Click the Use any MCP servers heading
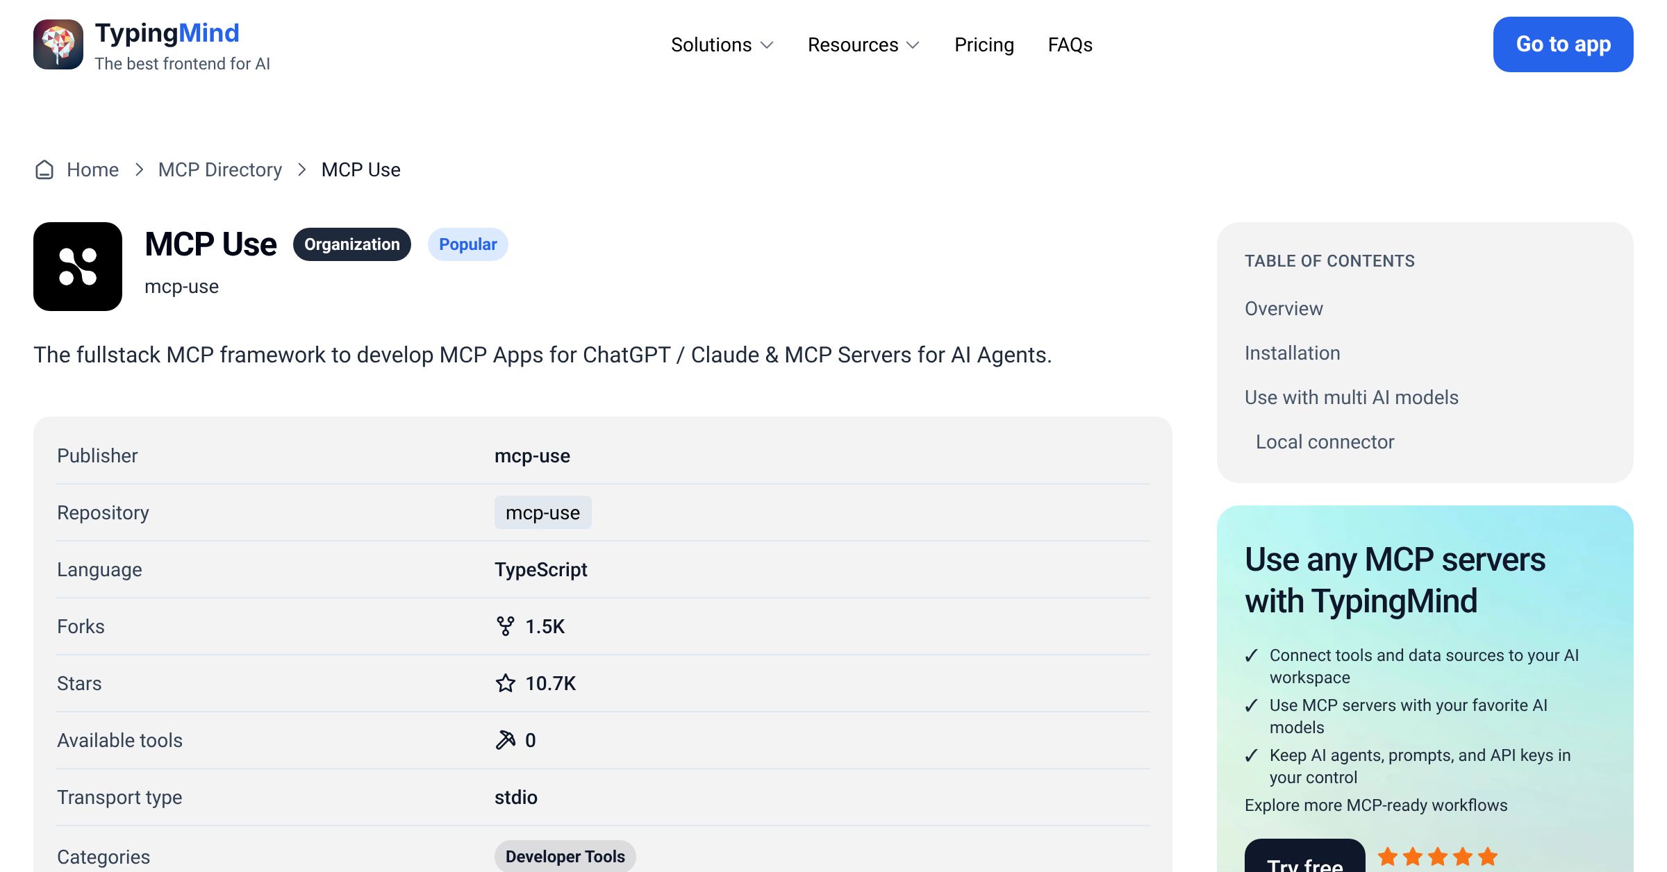This screenshot has width=1667, height=872. click(x=1395, y=580)
